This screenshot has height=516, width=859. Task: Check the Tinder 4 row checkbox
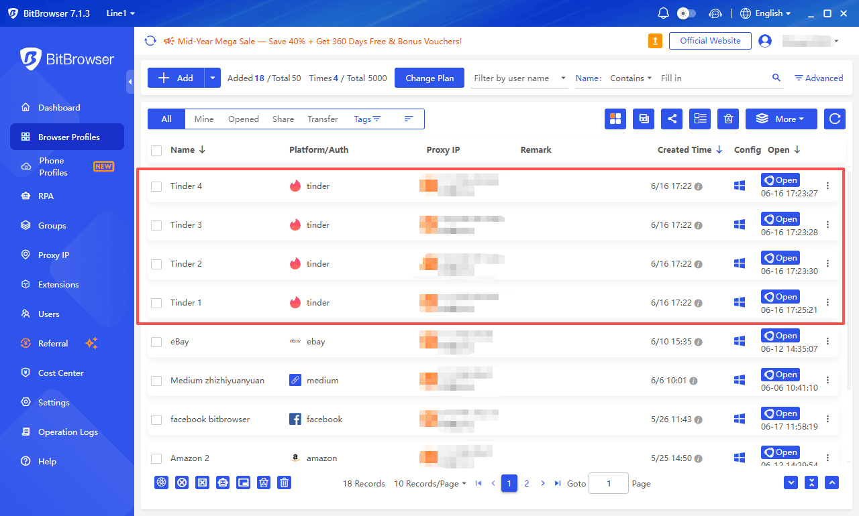click(x=156, y=186)
